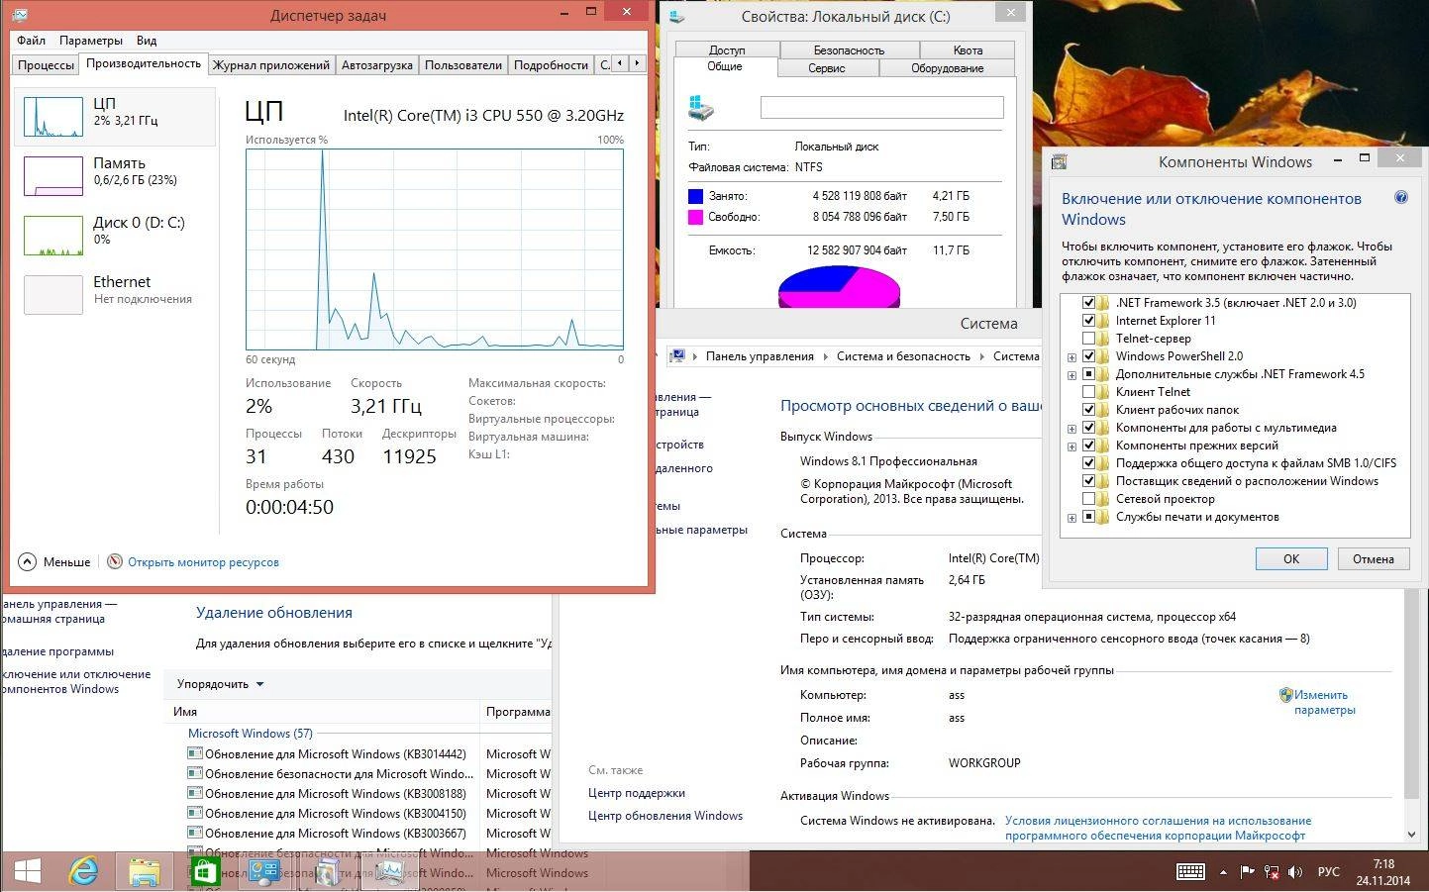This screenshot has width=1429, height=892.
Task: Open File Explorer taskbar icon
Action: pyautogui.click(x=145, y=871)
